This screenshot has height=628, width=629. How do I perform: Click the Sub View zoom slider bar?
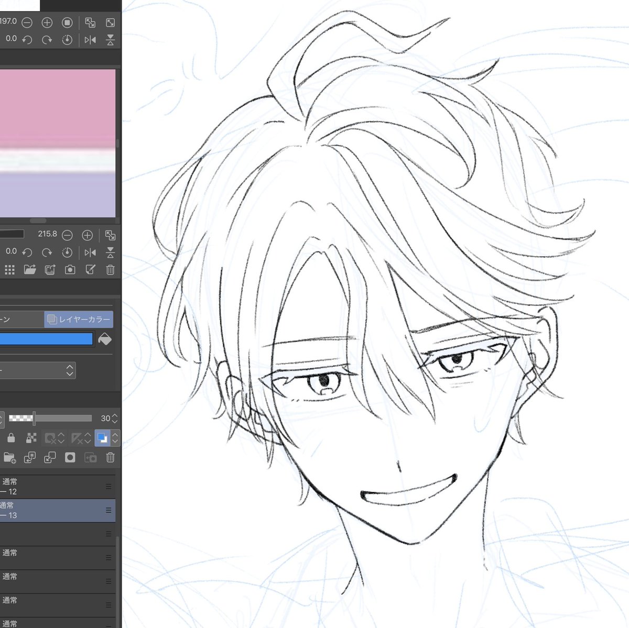[12, 234]
